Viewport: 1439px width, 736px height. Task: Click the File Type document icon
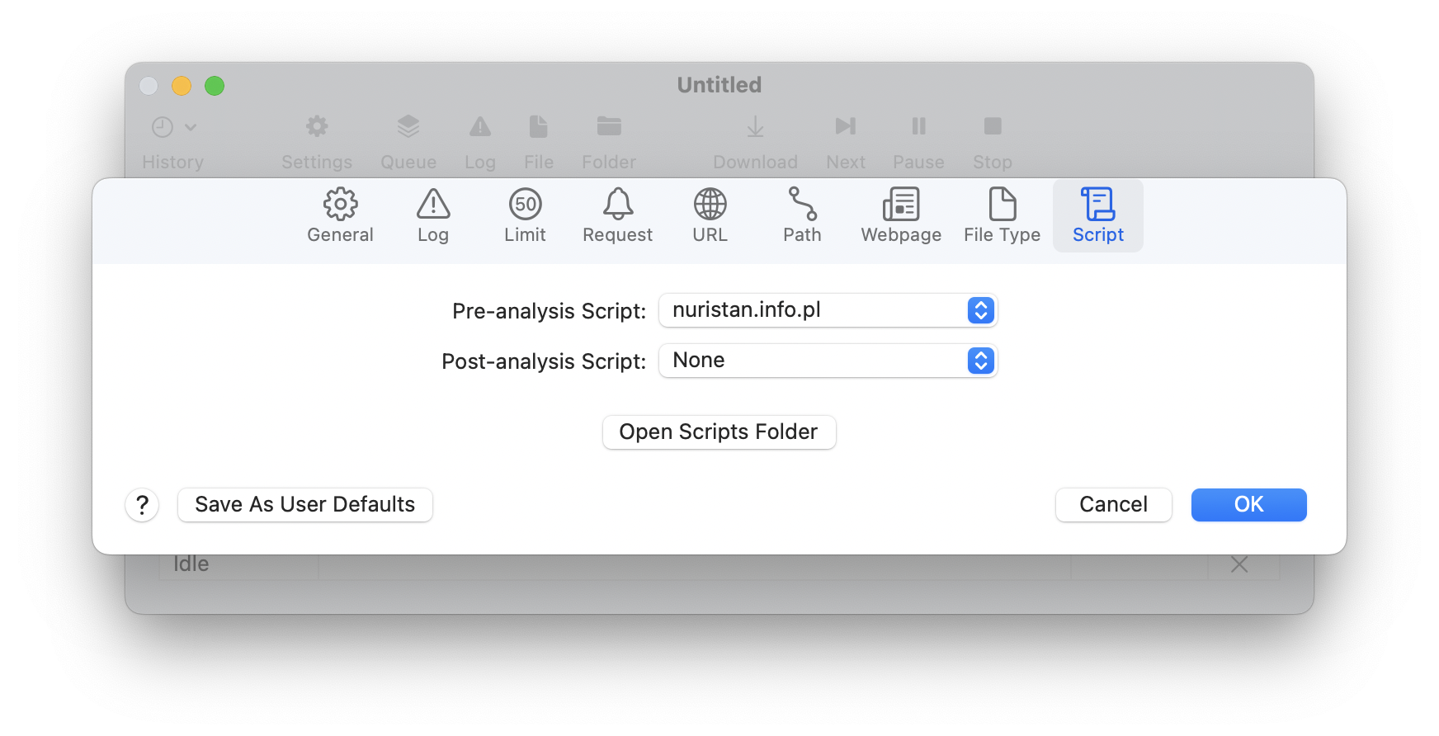point(1001,204)
